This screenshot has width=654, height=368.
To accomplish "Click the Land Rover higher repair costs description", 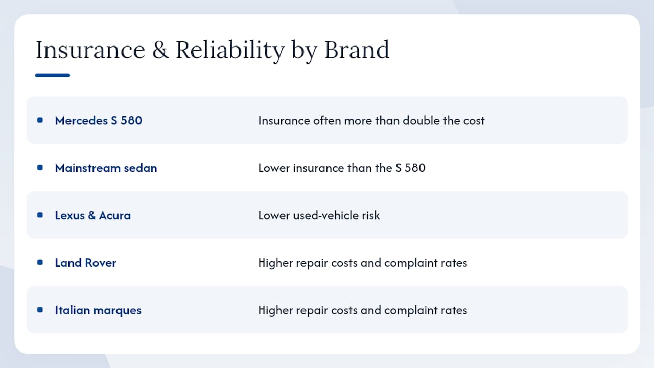I will [363, 263].
